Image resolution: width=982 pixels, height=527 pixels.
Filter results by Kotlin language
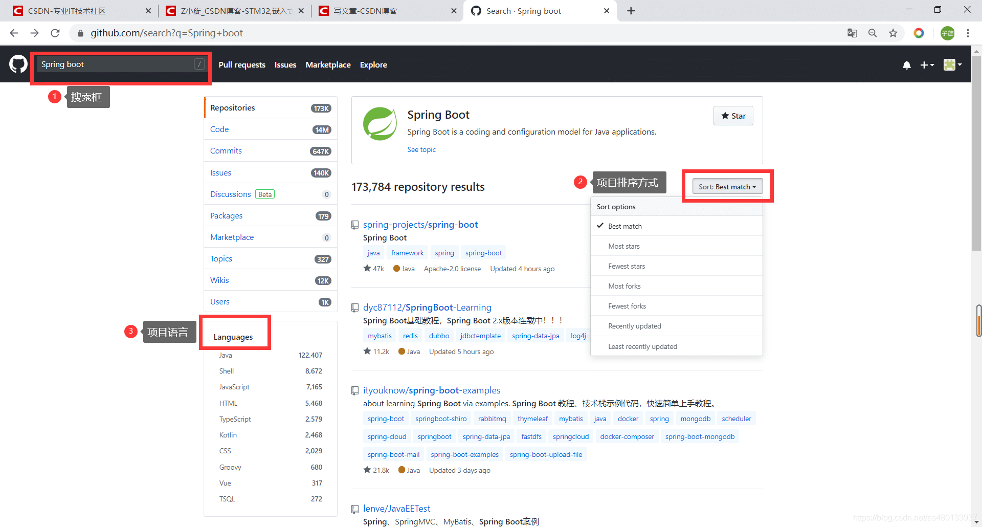[x=271, y=435]
